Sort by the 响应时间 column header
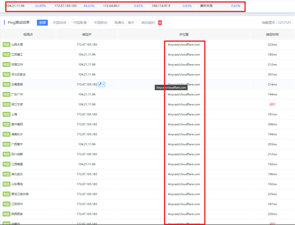 272,34
